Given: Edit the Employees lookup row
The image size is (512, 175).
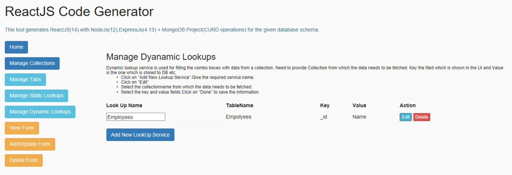Looking at the screenshot, I should tap(405, 117).
